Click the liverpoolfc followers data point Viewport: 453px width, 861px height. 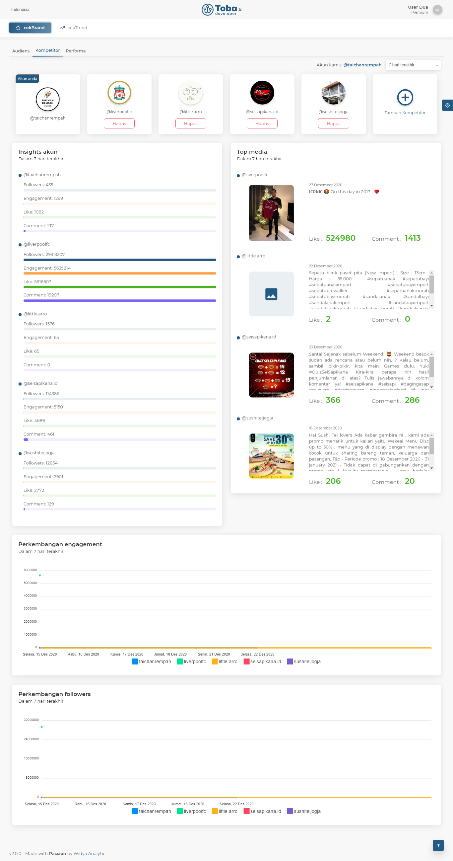point(42,727)
